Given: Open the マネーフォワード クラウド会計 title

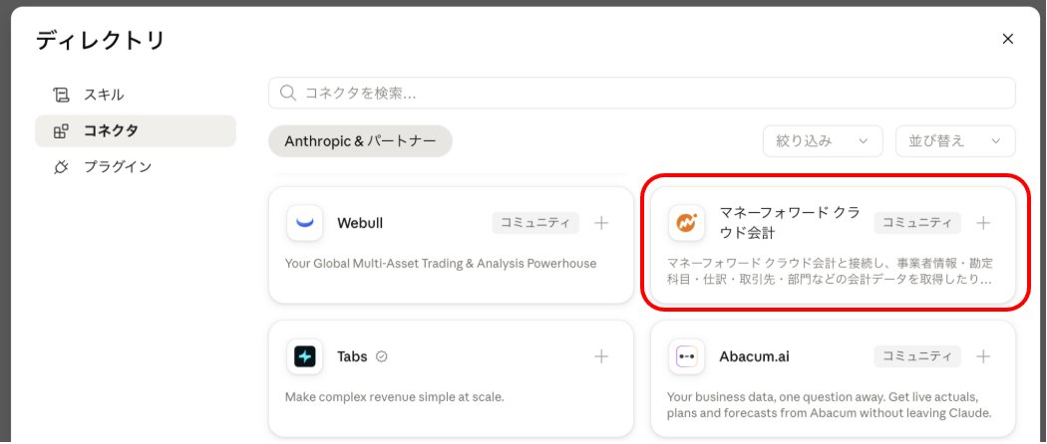Looking at the screenshot, I should tap(790, 223).
